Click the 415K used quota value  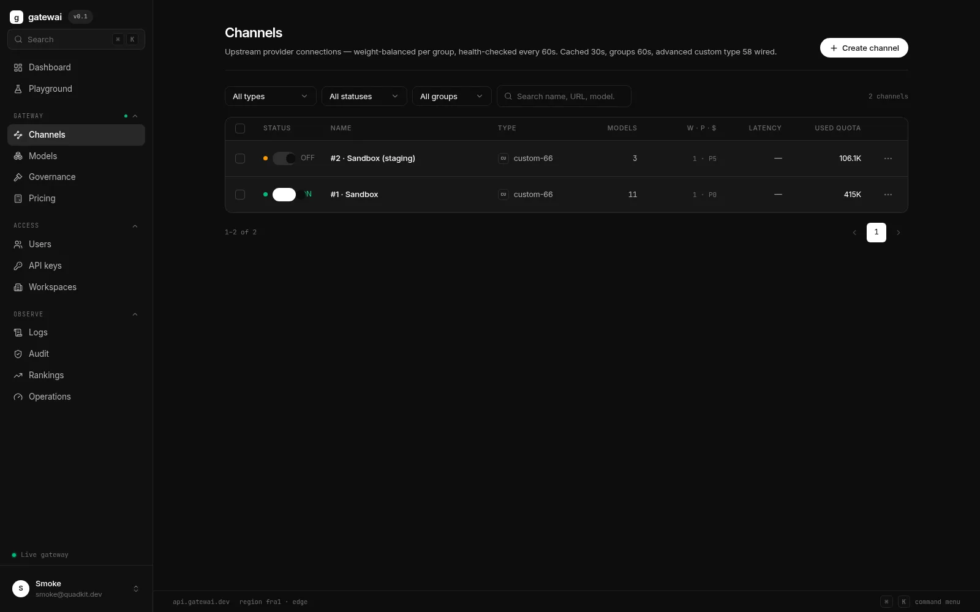point(852,195)
